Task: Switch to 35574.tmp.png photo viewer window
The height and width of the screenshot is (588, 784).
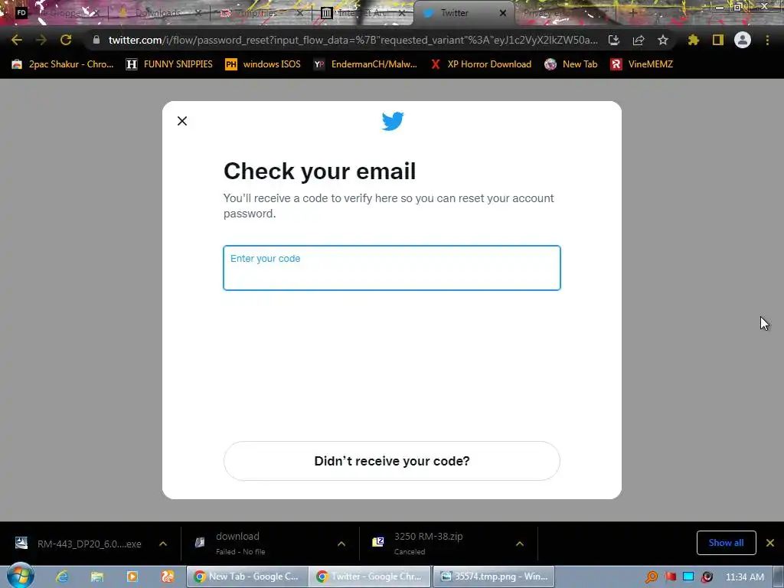Action: (494, 577)
